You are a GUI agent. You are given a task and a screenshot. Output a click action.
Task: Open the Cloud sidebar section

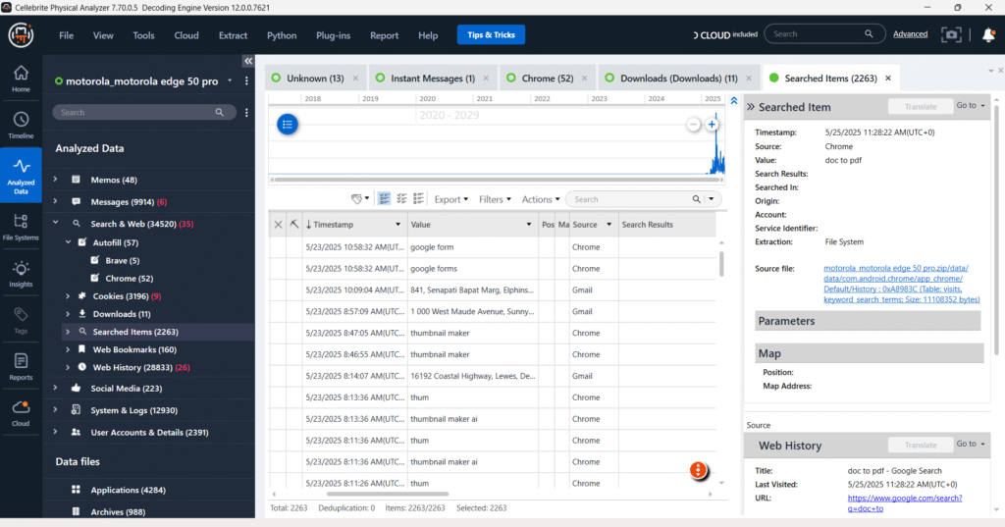pos(21,413)
